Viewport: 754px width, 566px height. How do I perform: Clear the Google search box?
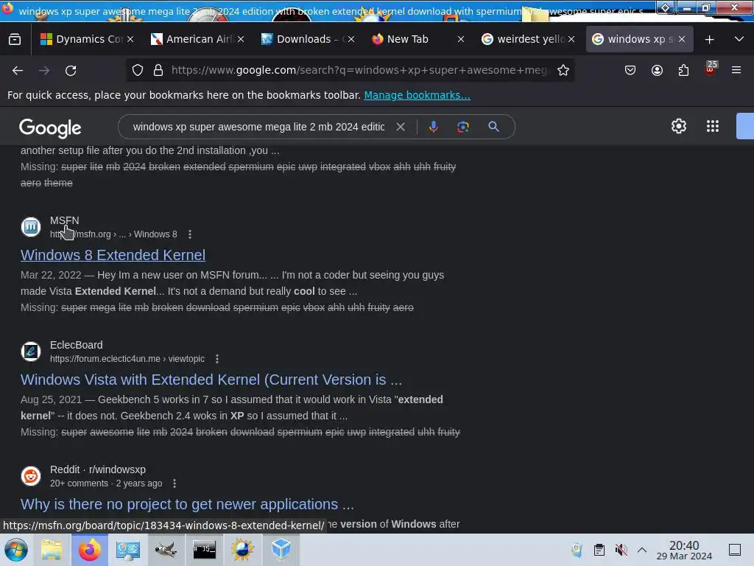pos(400,127)
